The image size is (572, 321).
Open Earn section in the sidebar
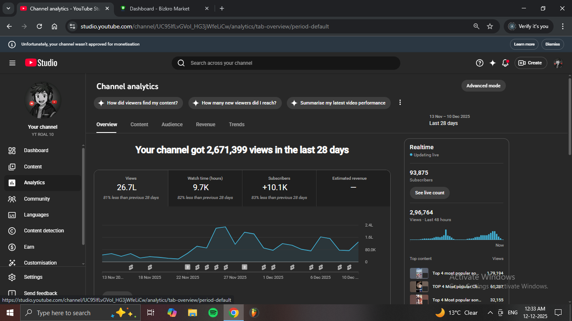pos(29,247)
